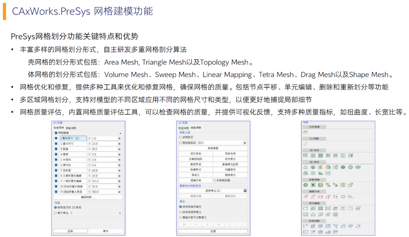Click the 自动修复 button
The height and width of the screenshot is (237, 409).
[x=213, y=148]
